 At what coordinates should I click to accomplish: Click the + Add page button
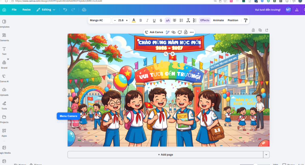click(165, 155)
